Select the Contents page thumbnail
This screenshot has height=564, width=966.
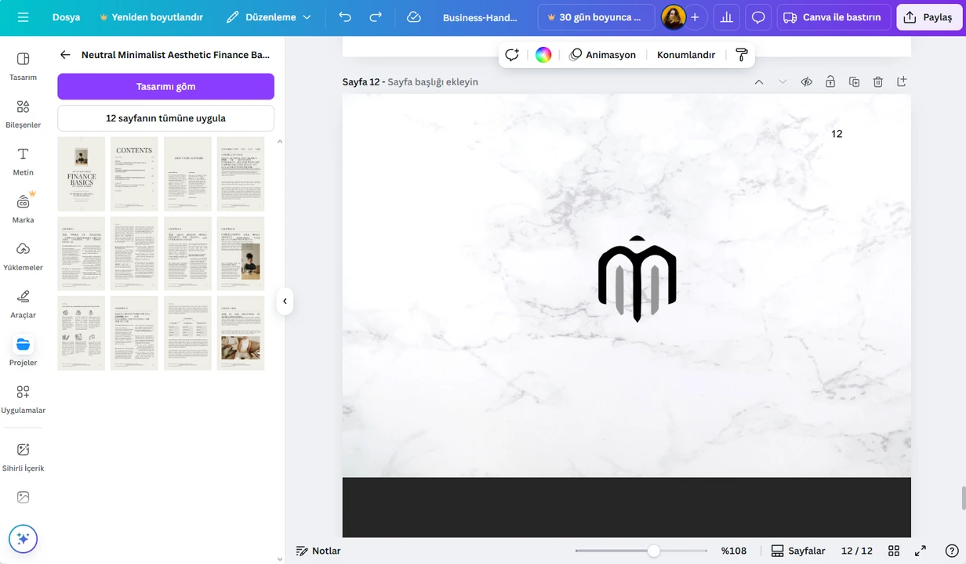tap(134, 174)
